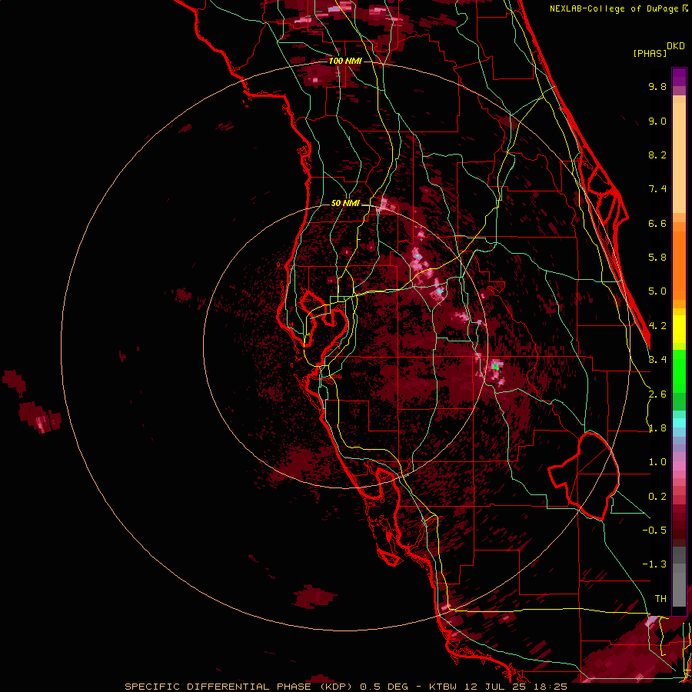This screenshot has height=692, width=692.
Task: Select the 8.2 value on the color scale
Action: point(657,155)
